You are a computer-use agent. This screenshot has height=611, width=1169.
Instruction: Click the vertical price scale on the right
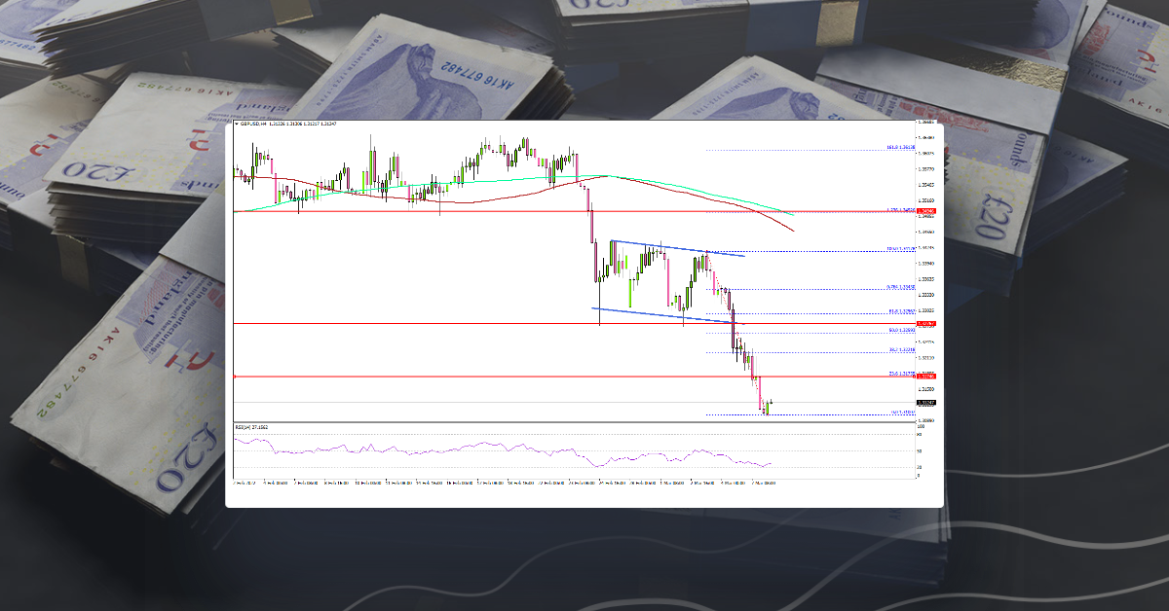click(924, 292)
